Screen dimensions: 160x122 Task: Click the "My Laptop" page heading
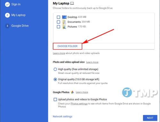[61, 4]
